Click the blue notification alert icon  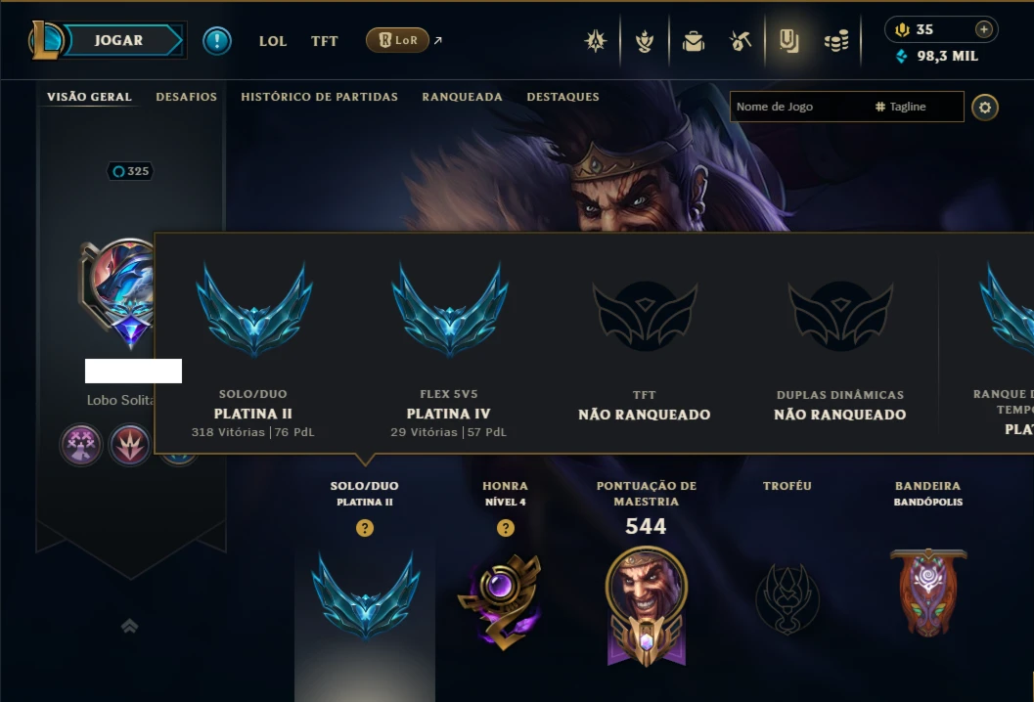pos(217,41)
